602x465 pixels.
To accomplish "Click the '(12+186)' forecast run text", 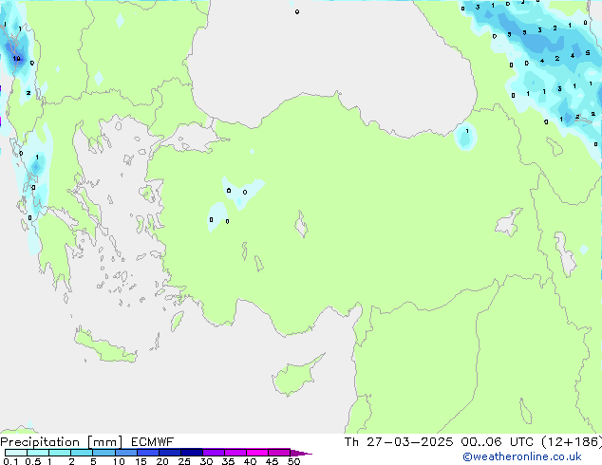I will (x=572, y=442).
